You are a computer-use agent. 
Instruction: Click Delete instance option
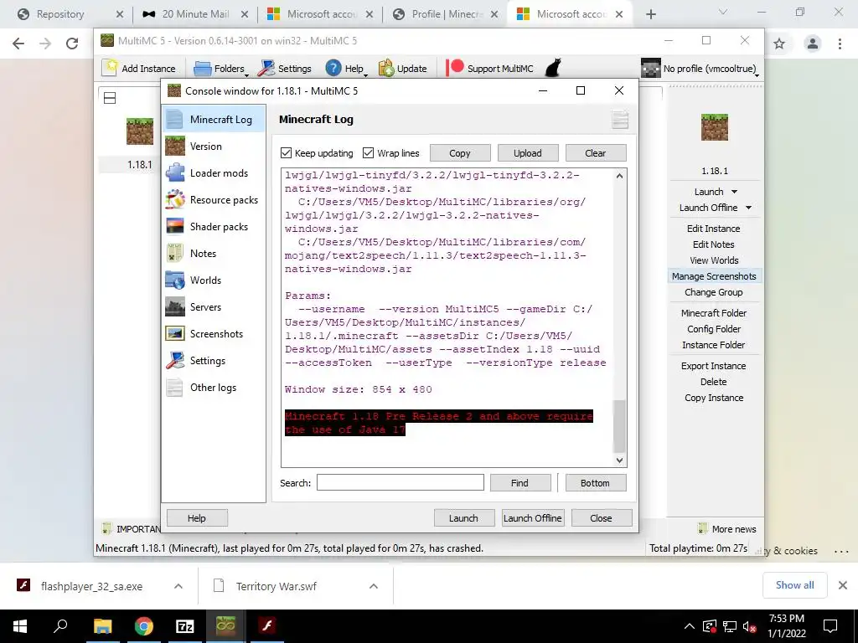pyautogui.click(x=714, y=382)
